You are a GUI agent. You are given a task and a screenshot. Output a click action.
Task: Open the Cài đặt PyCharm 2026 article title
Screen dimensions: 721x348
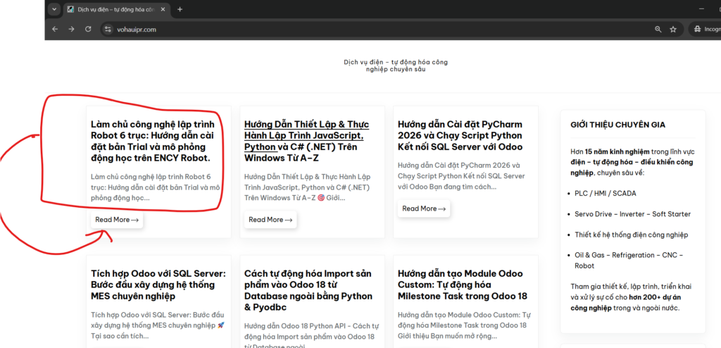click(x=460, y=135)
